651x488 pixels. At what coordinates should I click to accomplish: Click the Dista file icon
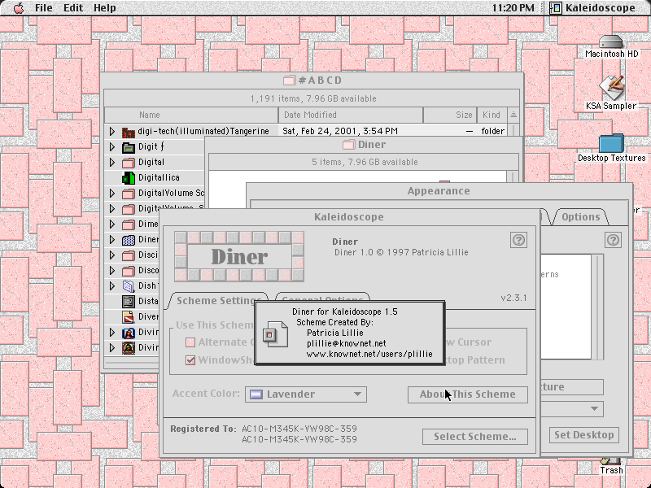[x=129, y=301]
